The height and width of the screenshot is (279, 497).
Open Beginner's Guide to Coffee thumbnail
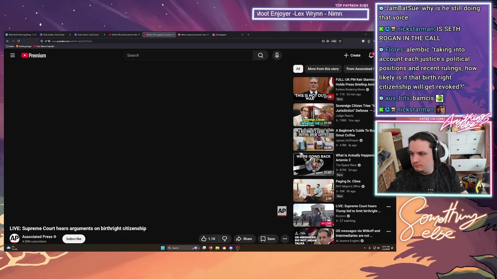point(313,139)
